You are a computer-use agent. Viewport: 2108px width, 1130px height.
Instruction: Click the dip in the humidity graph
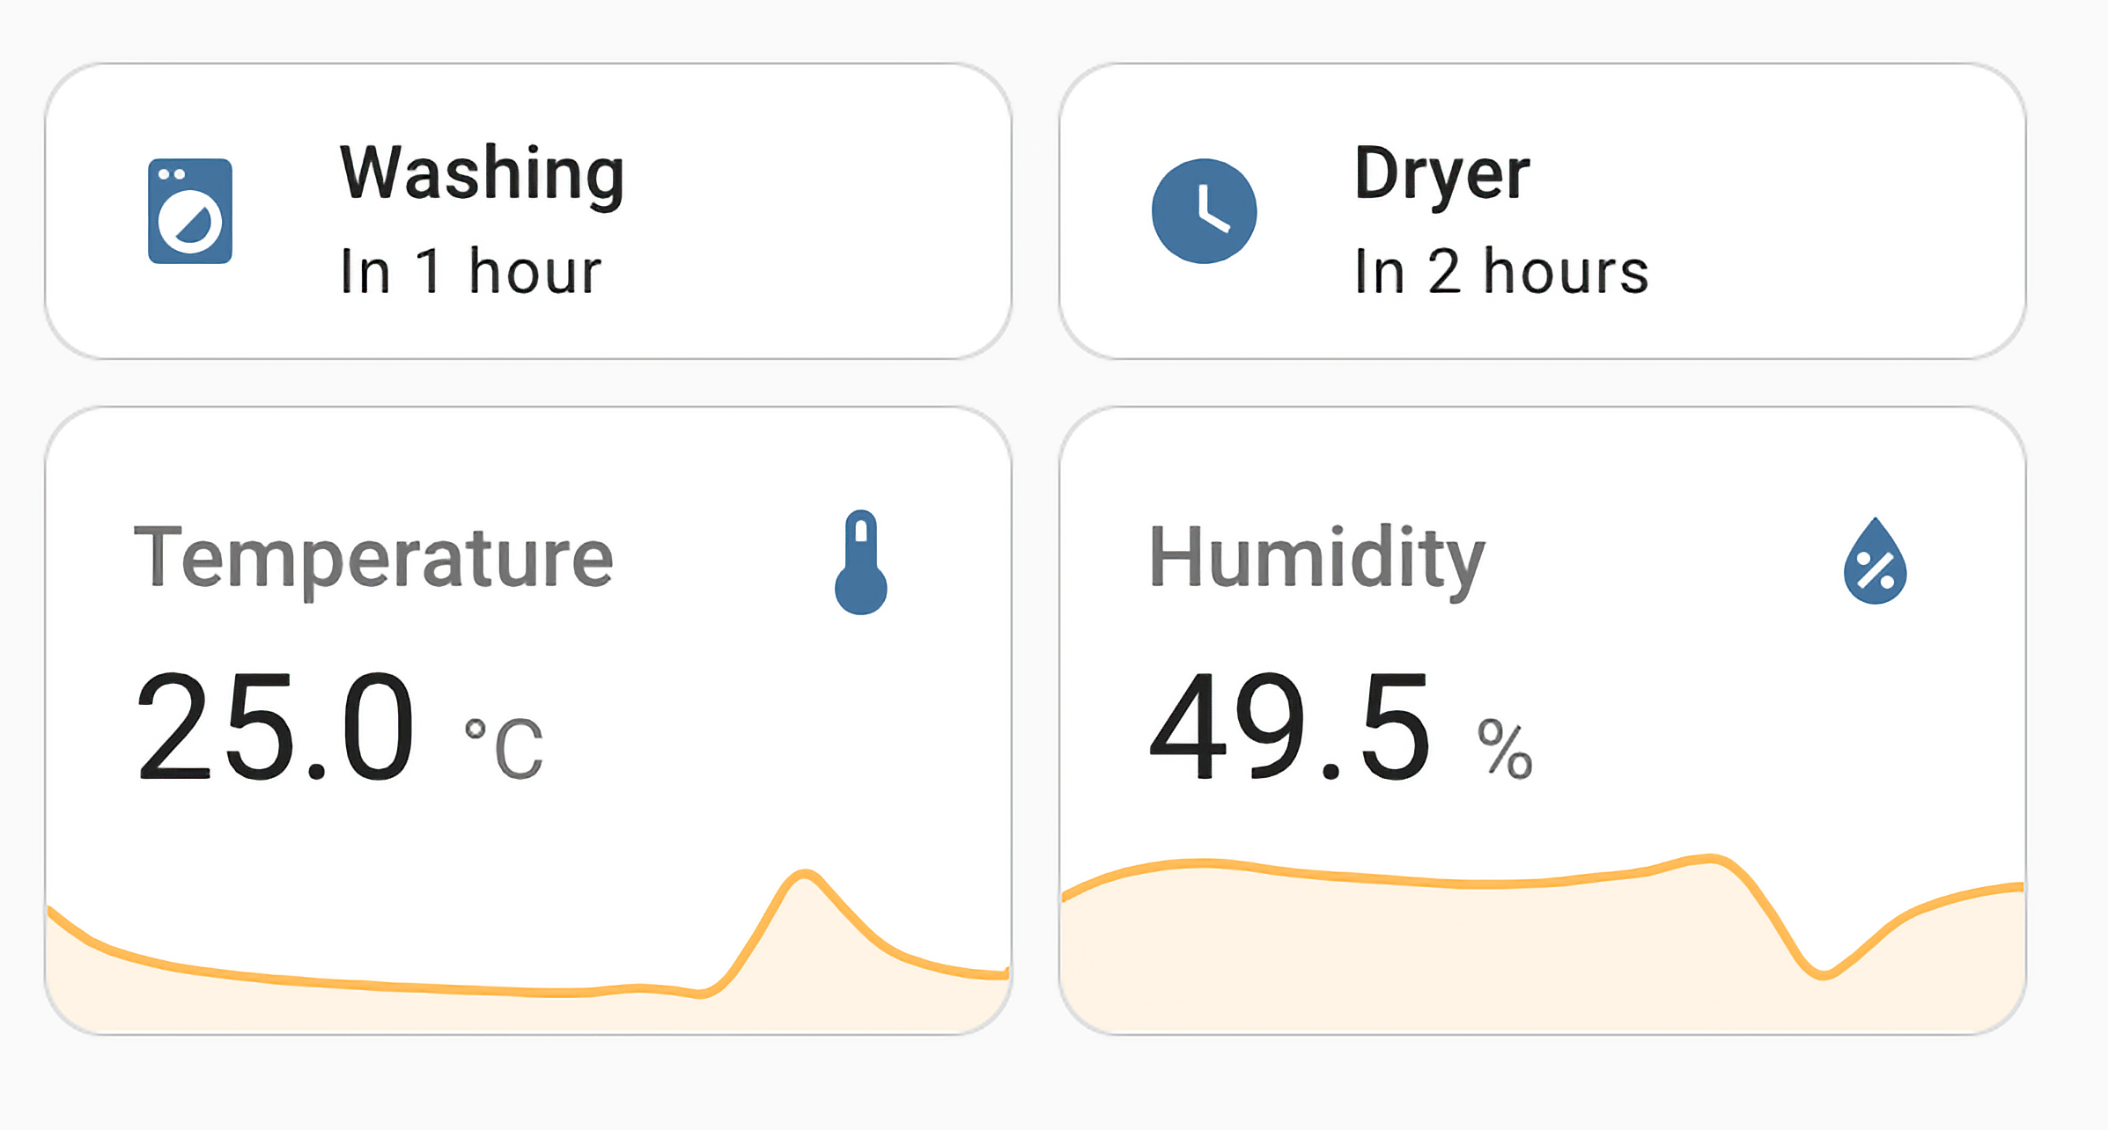coord(1823,974)
